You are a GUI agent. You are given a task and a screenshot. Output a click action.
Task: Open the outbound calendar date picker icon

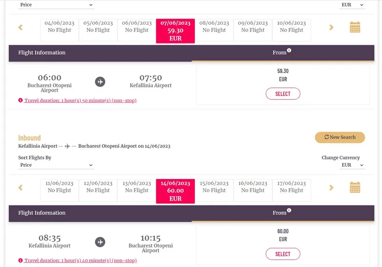coord(355,27)
